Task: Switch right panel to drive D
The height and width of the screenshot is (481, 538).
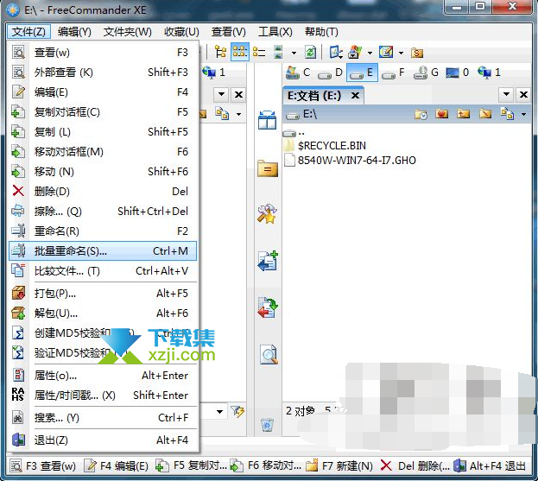Action: tap(331, 73)
